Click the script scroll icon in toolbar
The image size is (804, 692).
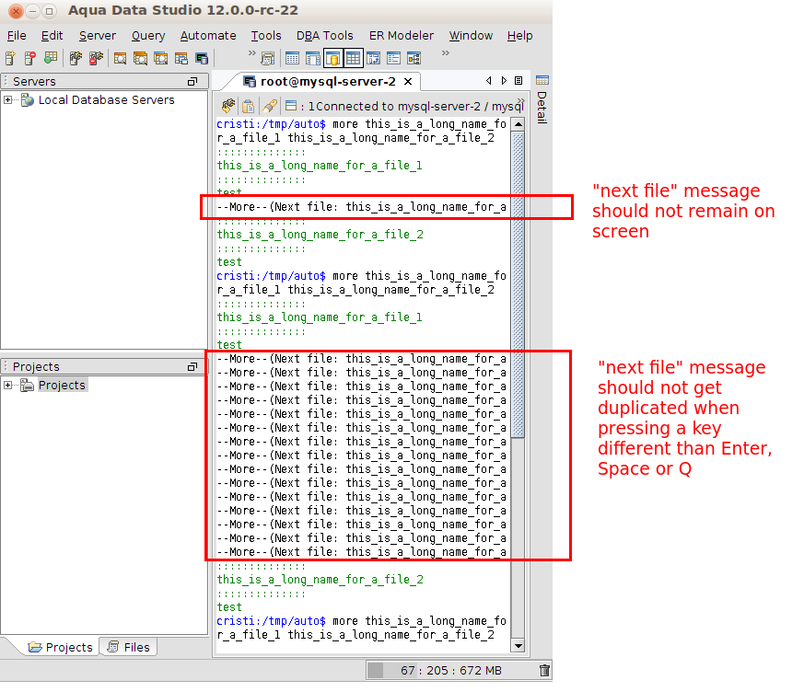268,58
